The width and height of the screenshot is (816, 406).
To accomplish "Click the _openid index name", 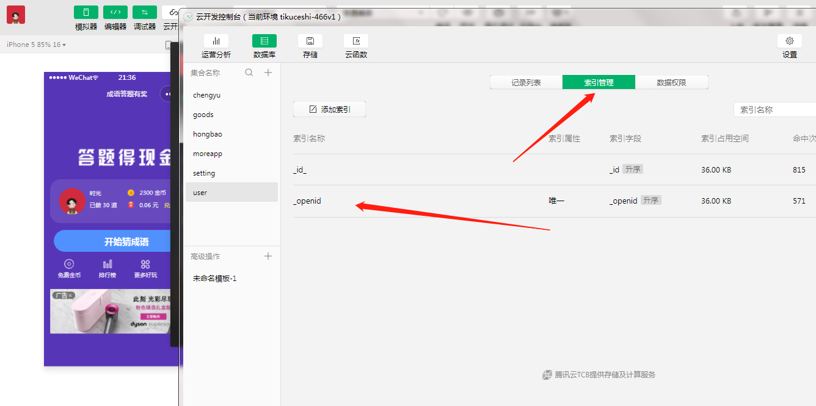I will pos(307,201).
